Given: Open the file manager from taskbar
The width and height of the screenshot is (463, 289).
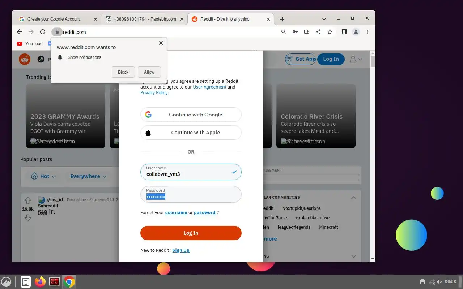Looking at the screenshot, I should 26,282.
